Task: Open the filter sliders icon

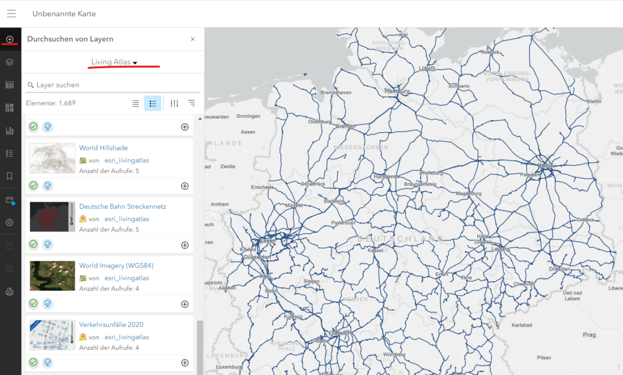Action: click(175, 104)
